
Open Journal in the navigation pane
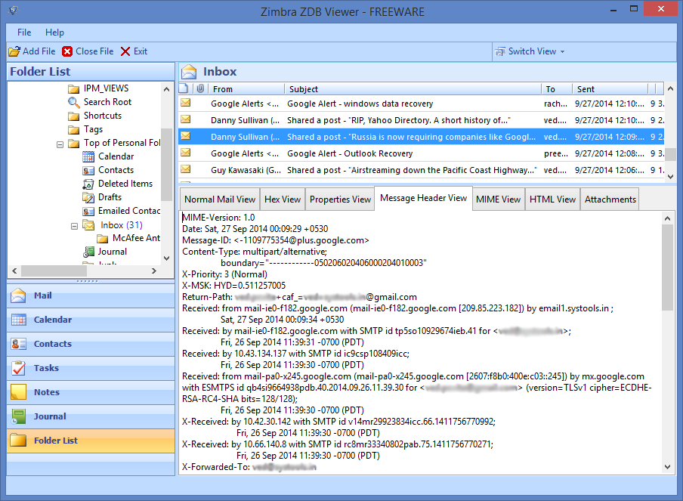coord(91,416)
